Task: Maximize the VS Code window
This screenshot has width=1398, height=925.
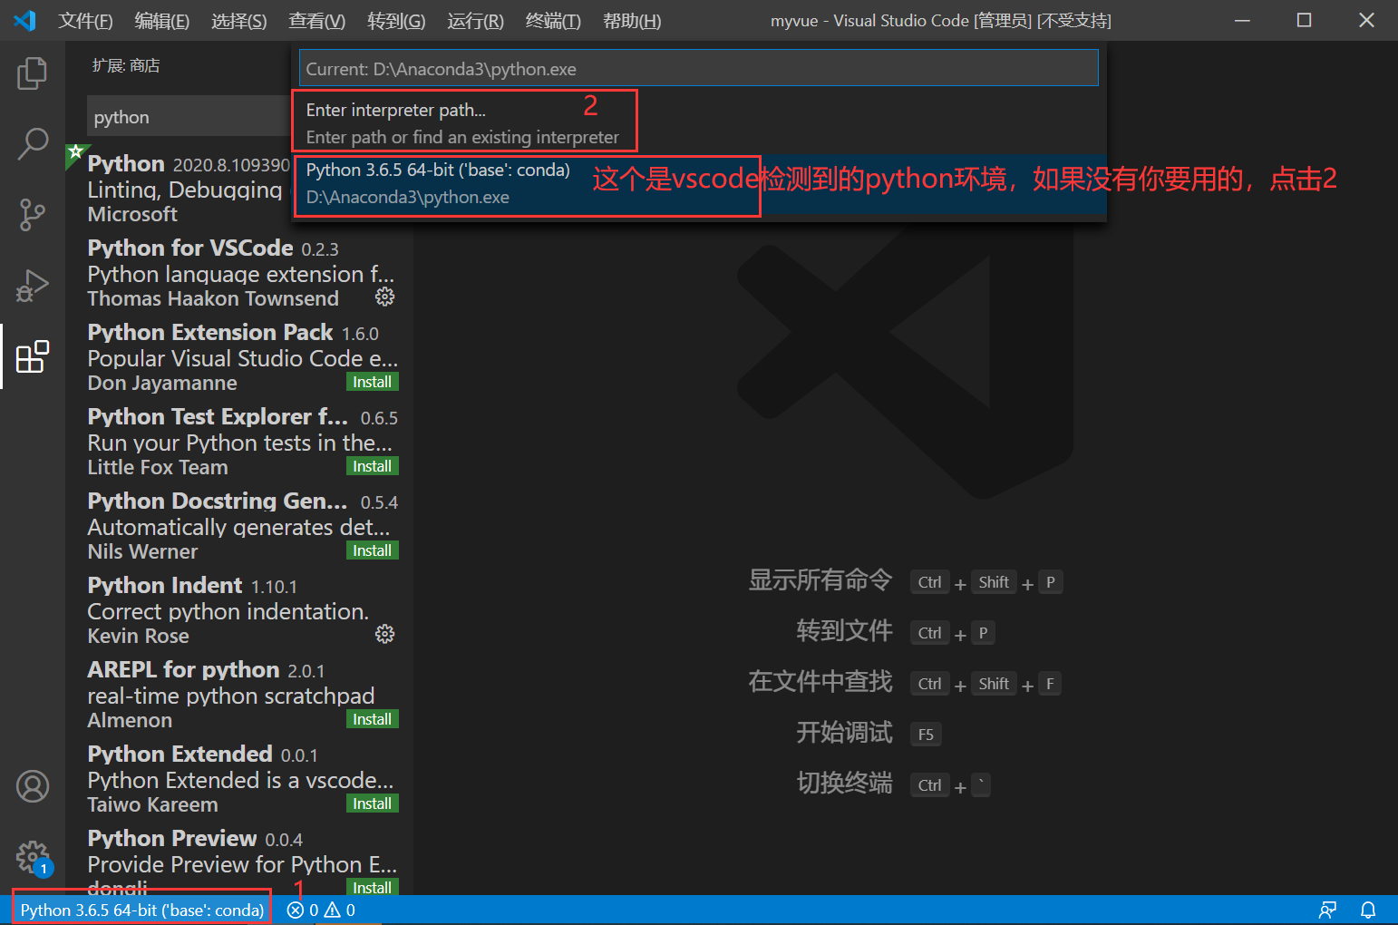Action: [1304, 20]
